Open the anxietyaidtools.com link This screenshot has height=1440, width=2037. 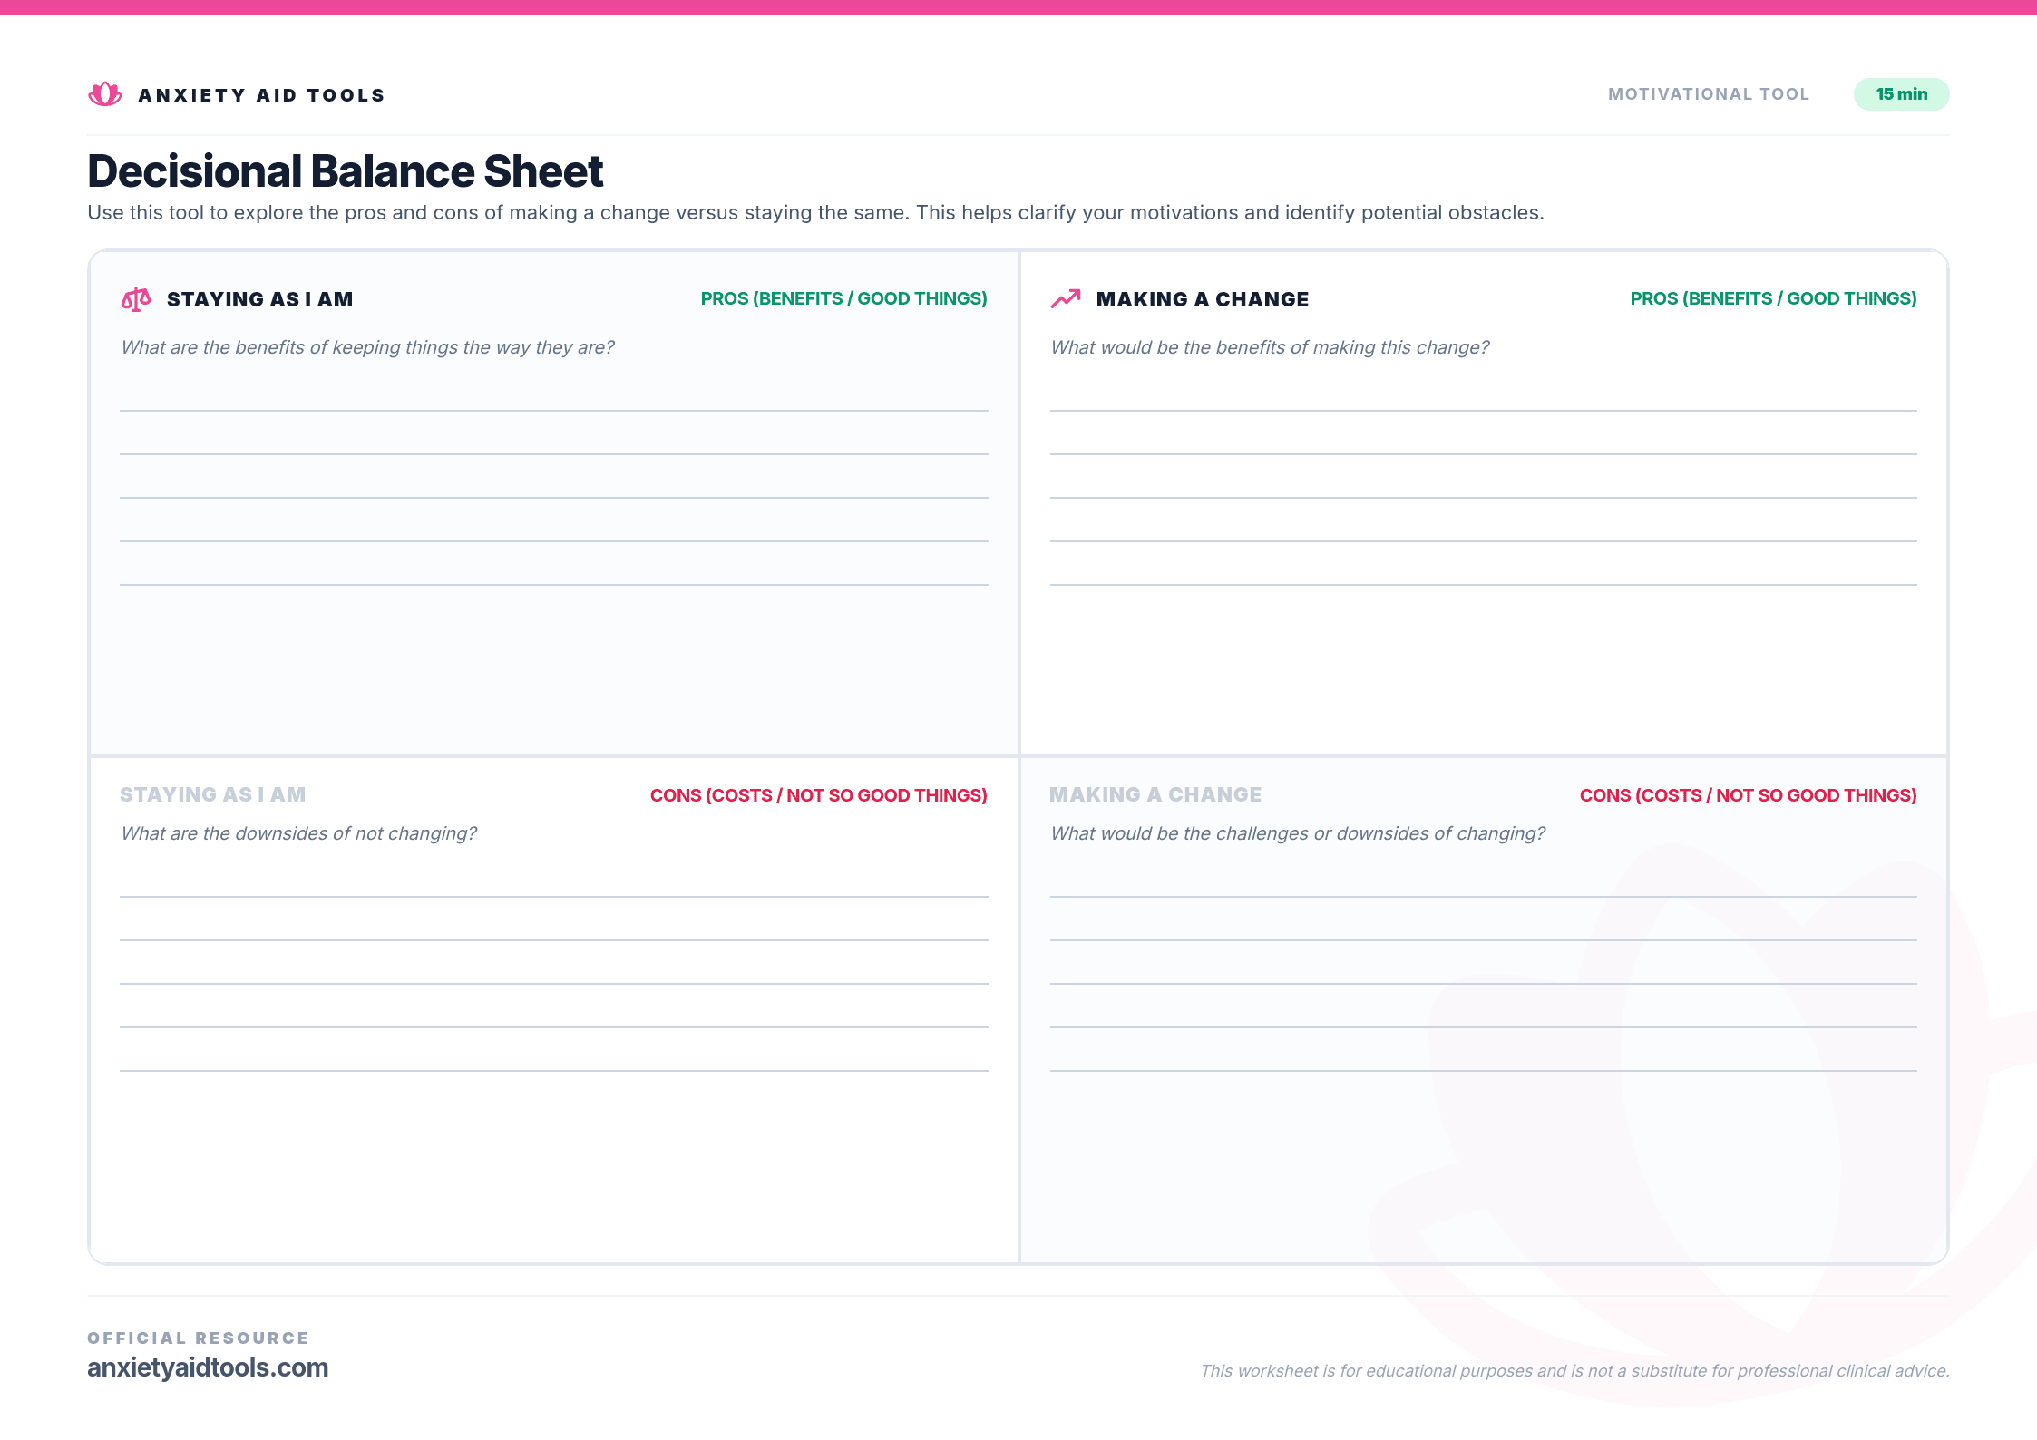coord(207,1367)
